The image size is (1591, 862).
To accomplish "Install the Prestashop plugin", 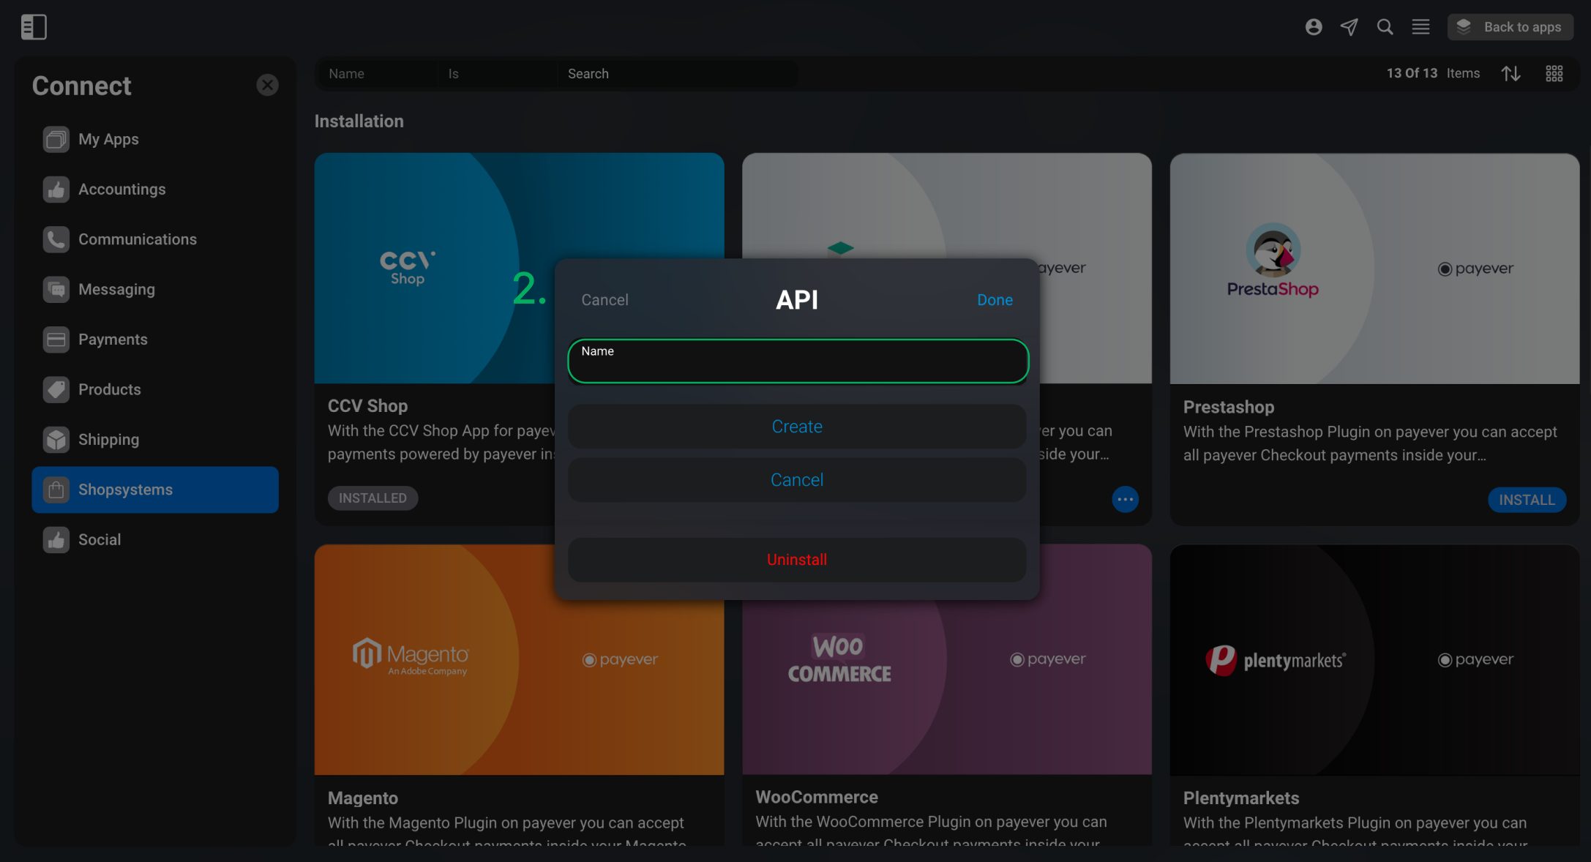I will 1527,500.
